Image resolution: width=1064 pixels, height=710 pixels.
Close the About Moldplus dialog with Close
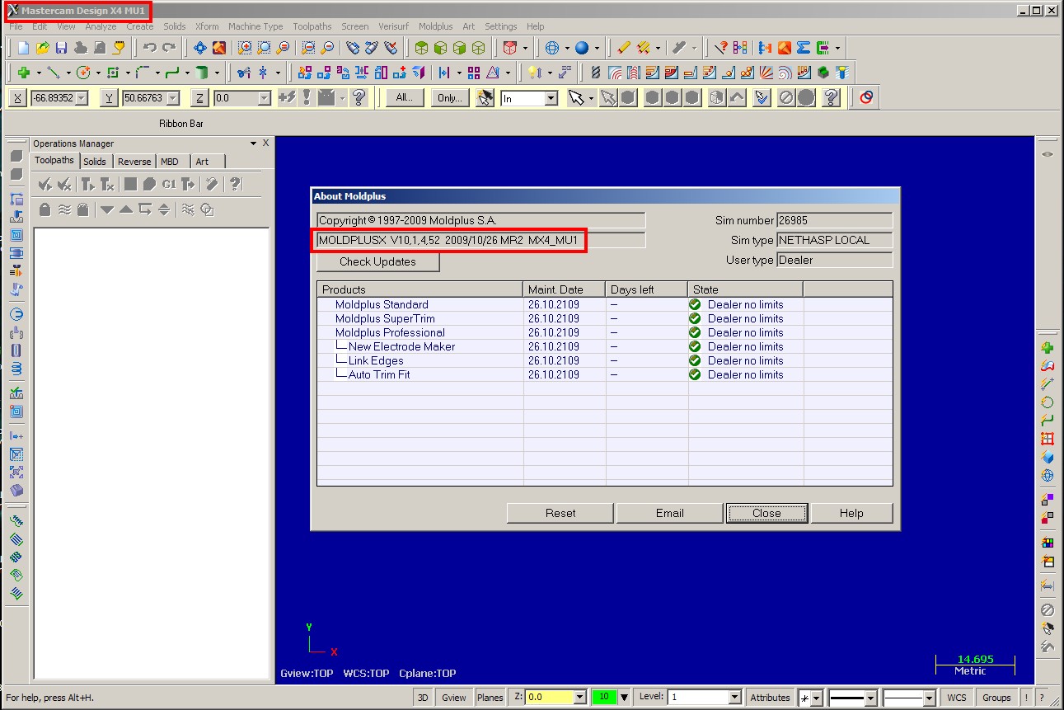[766, 513]
